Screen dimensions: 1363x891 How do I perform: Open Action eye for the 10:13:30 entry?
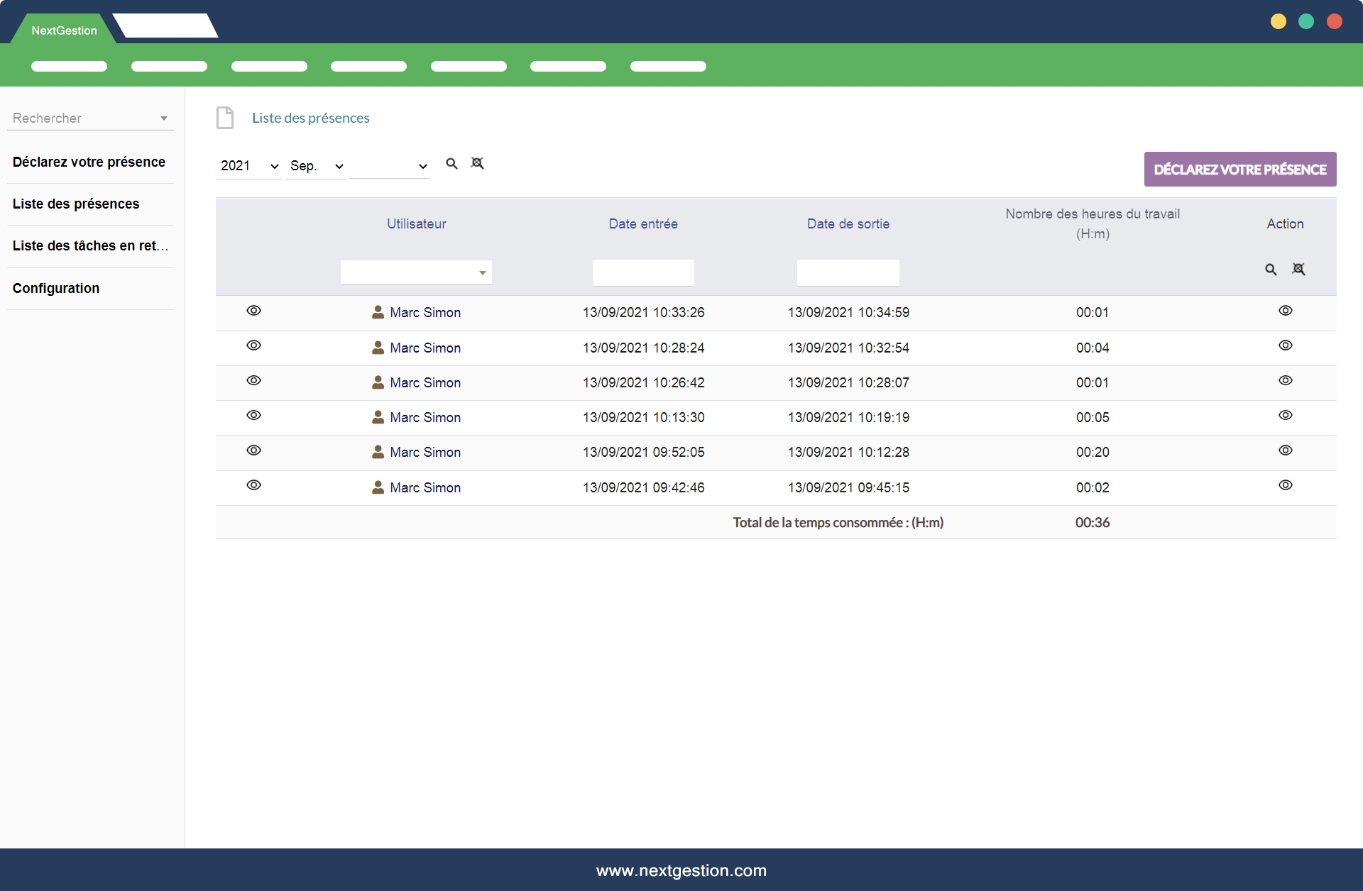tap(1285, 416)
